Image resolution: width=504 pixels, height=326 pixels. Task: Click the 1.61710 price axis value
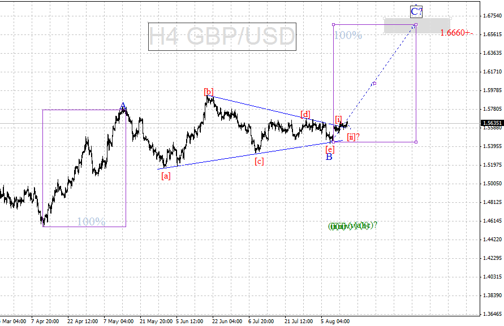tap(493, 71)
